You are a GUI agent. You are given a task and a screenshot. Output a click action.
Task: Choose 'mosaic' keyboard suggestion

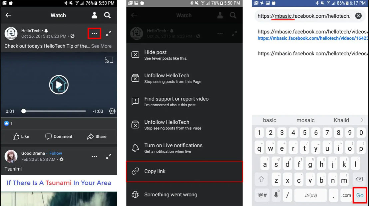coord(305,120)
